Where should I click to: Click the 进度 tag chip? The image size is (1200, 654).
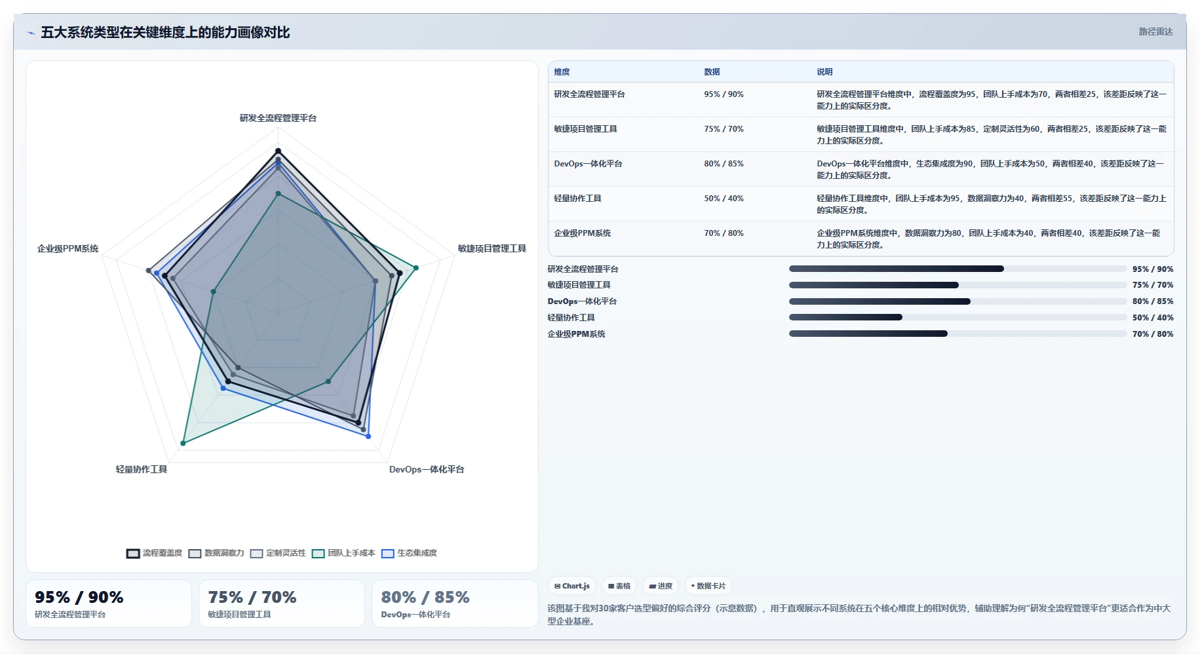[x=661, y=586]
